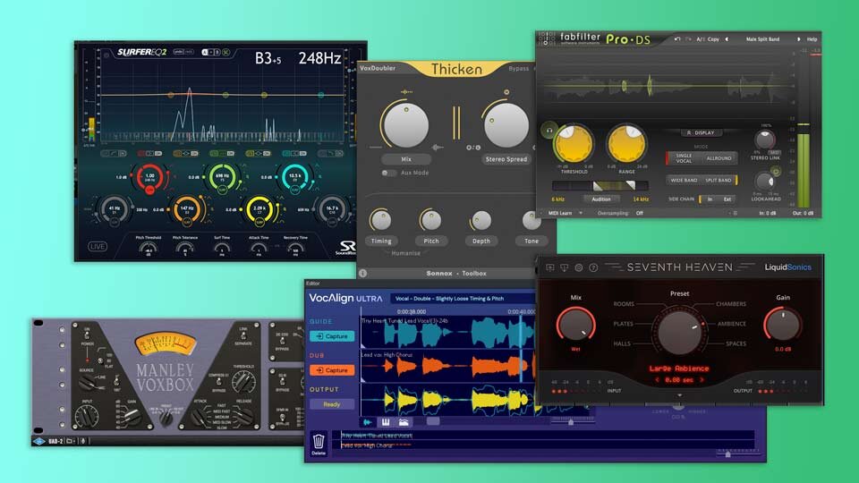This screenshot has height=483, width=859.
Task: Click first toolbar icon in Seventh Heaven
Action: (x=549, y=267)
